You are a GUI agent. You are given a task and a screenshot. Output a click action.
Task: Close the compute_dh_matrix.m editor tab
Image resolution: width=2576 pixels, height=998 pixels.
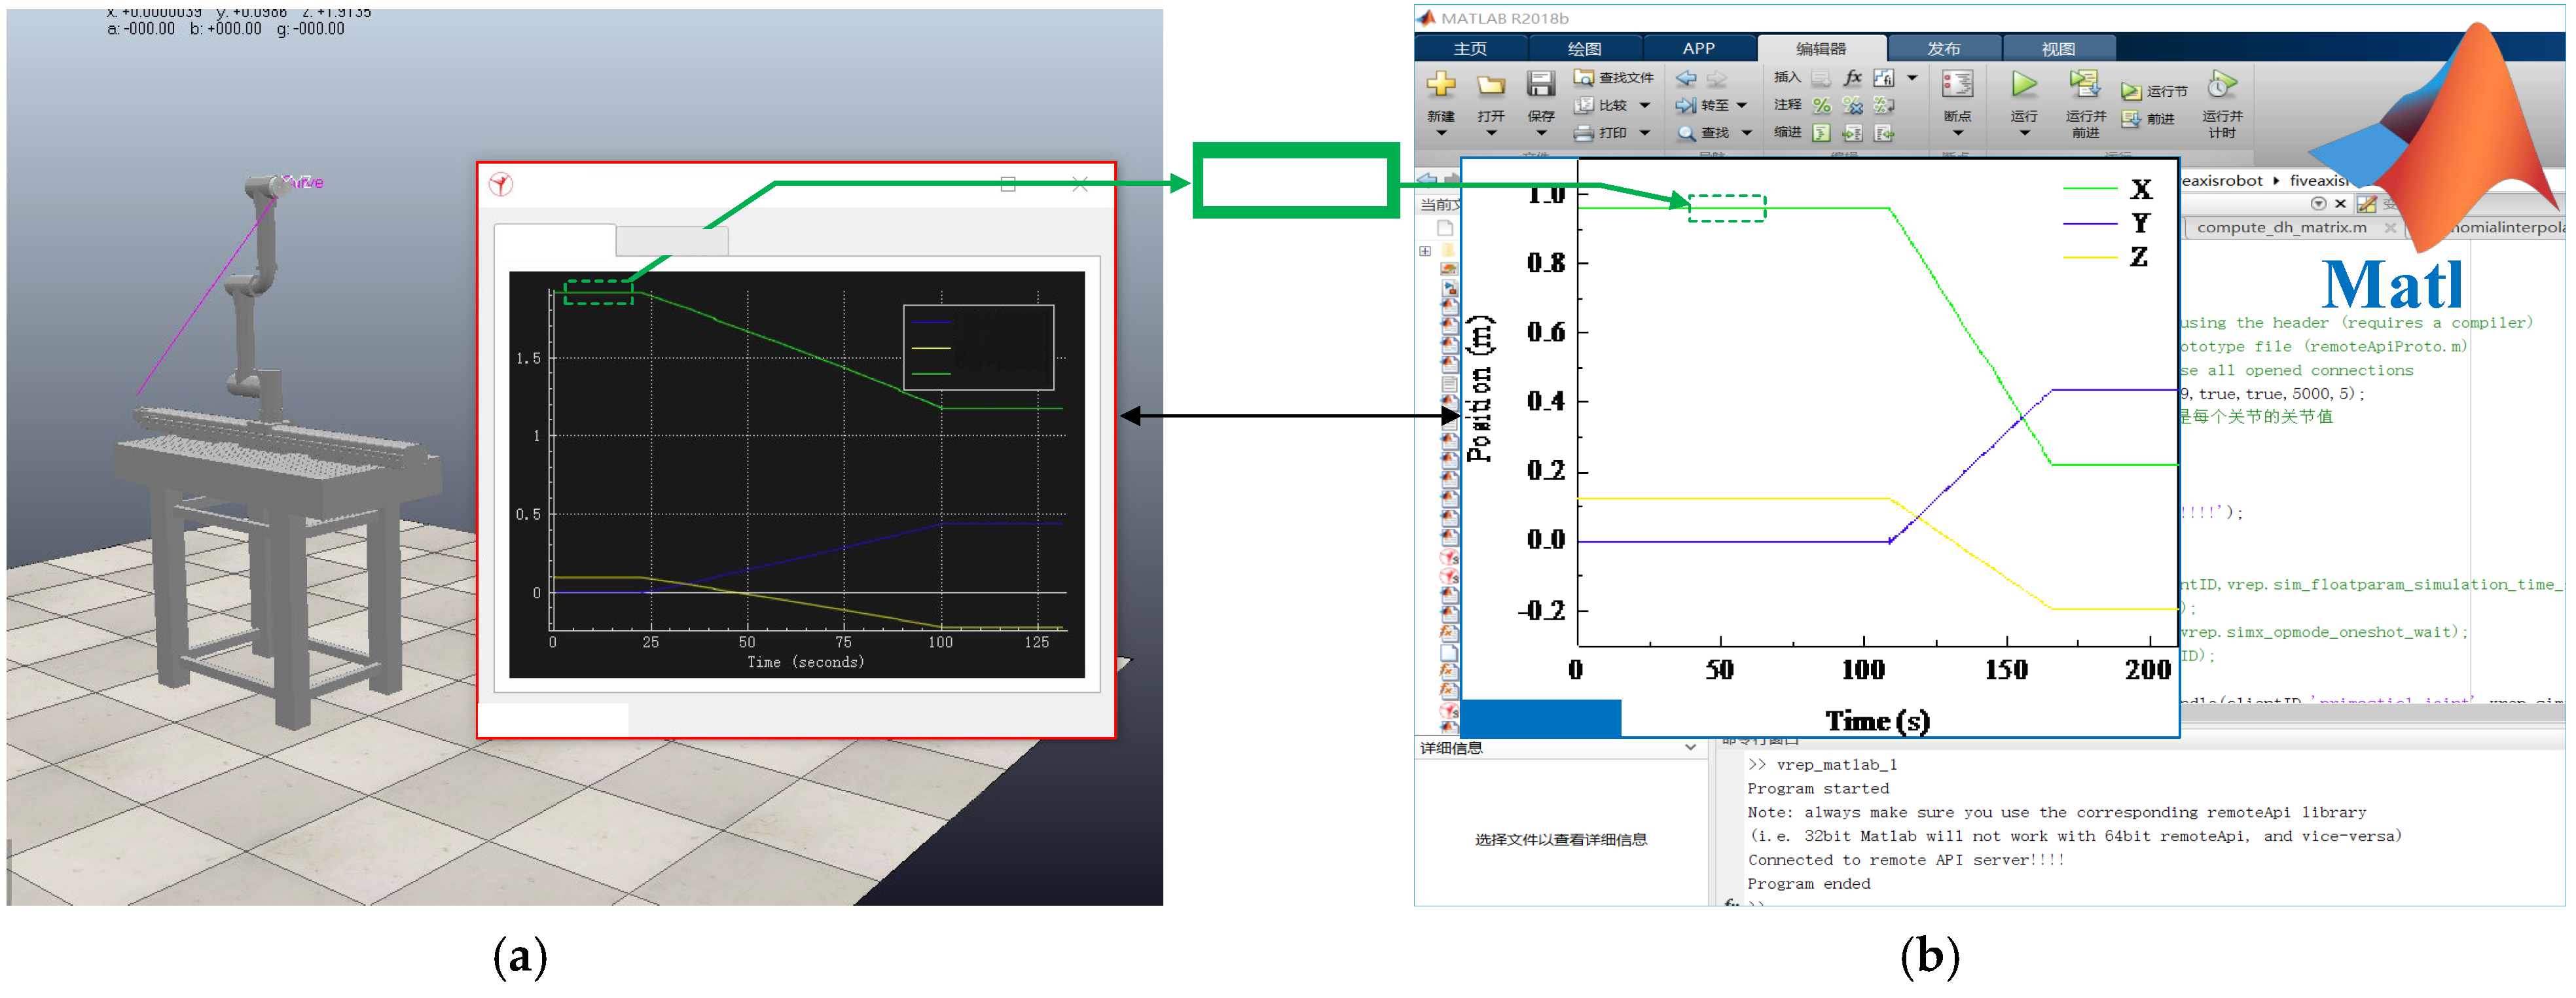(2390, 228)
